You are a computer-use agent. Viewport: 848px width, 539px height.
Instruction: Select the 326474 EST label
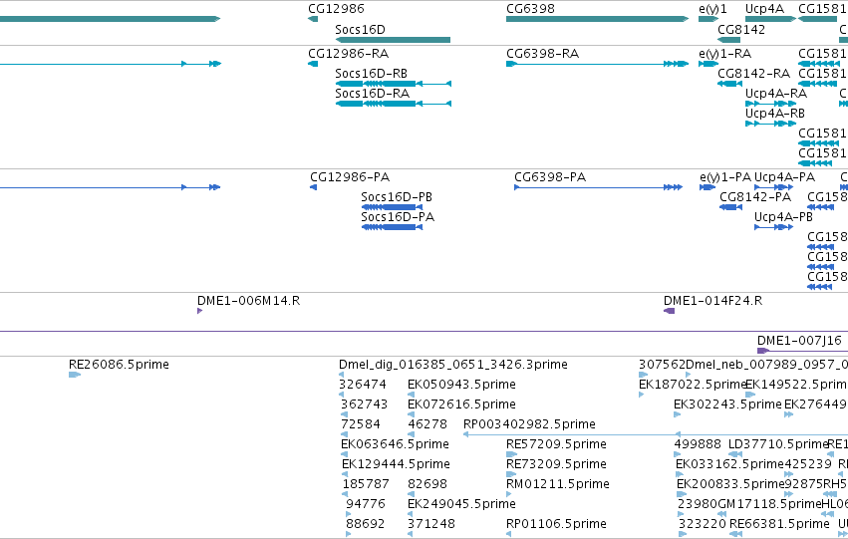coord(363,385)
